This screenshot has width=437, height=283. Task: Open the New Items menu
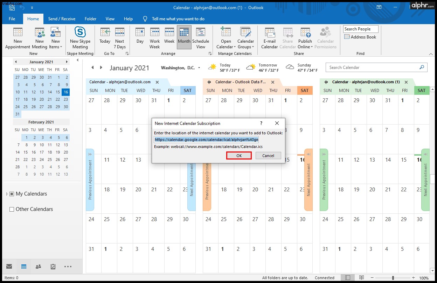tap(56, 38)
